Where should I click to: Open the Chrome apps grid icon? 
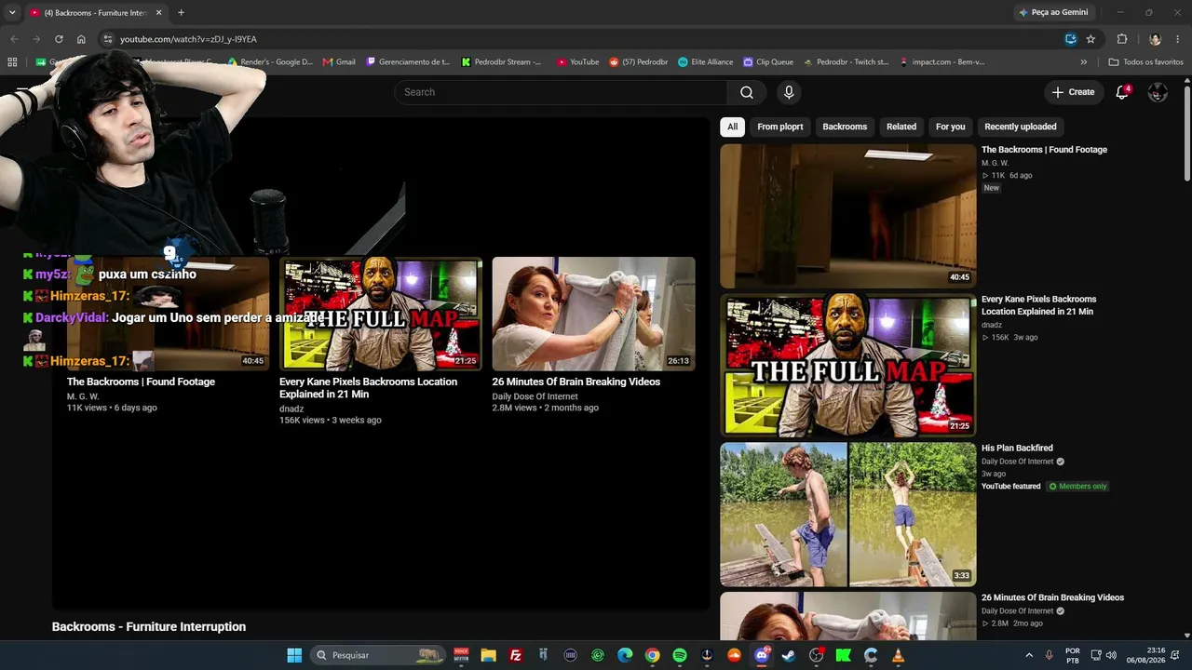[x=12, y=62]
